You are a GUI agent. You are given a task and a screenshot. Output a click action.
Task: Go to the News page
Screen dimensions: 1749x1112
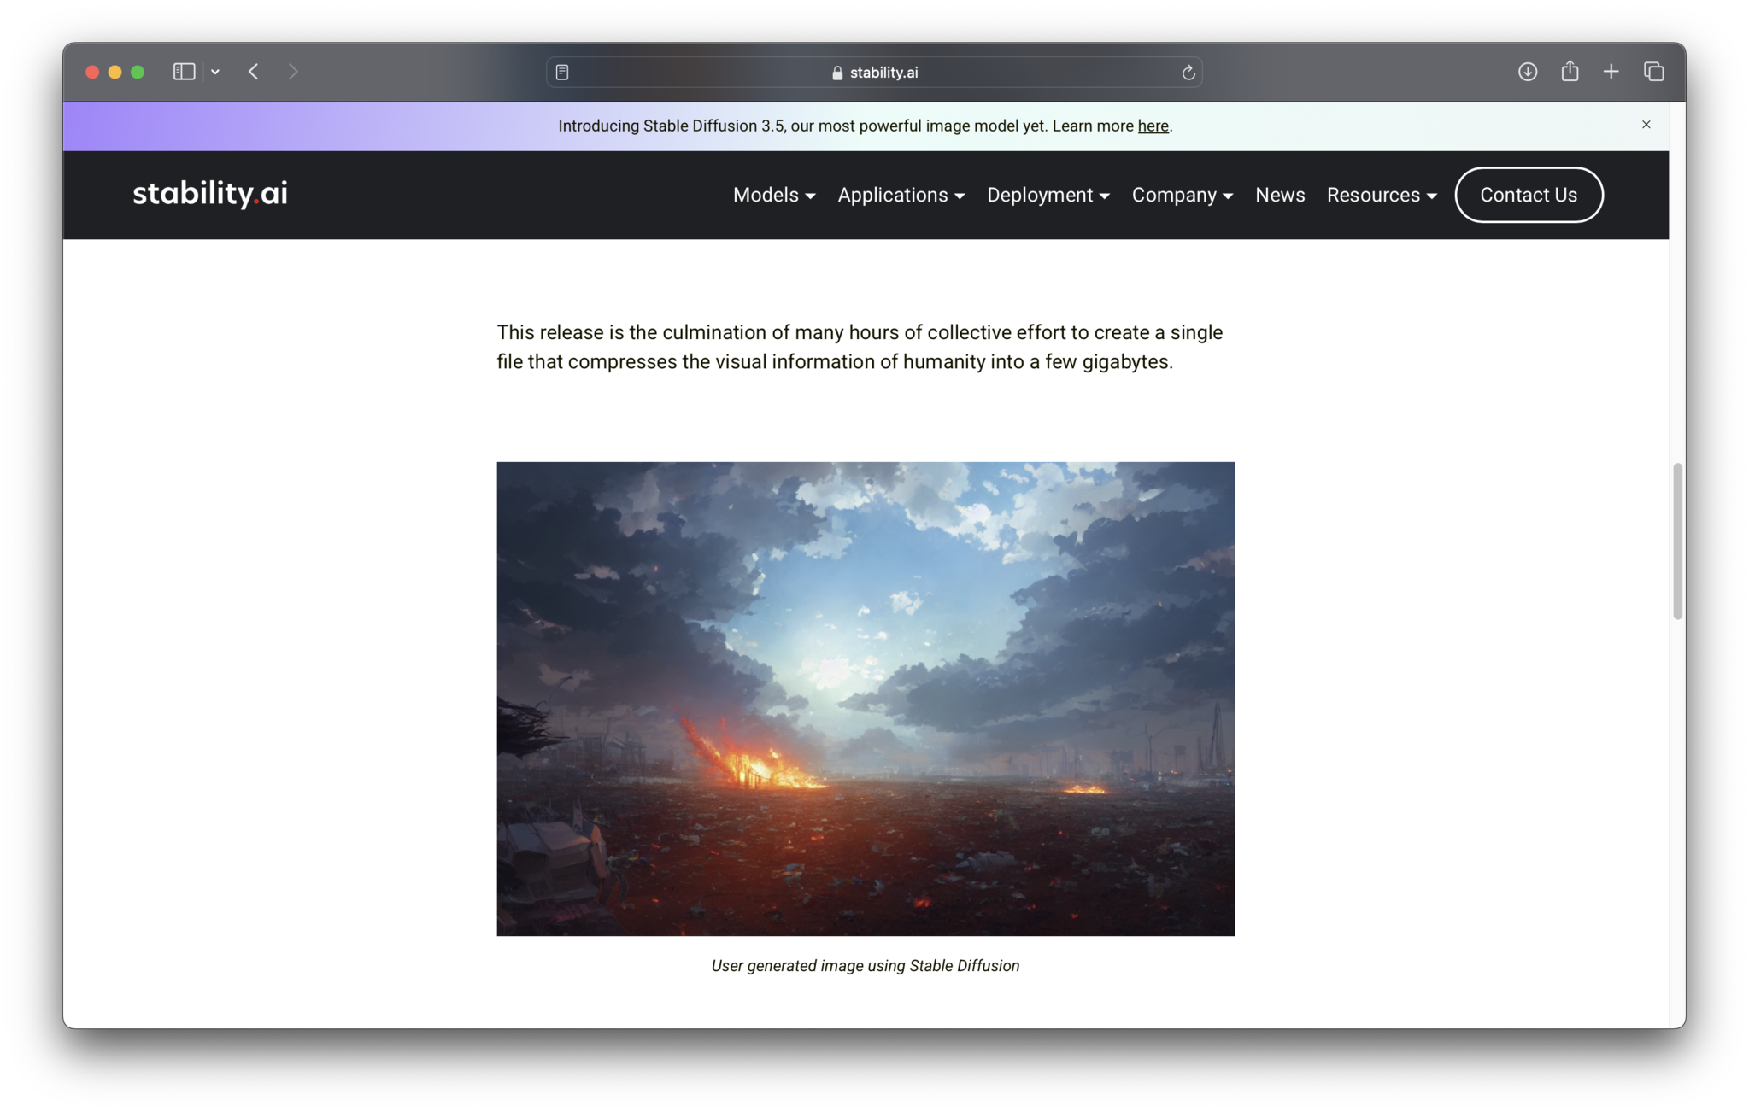coord(1279,196)
